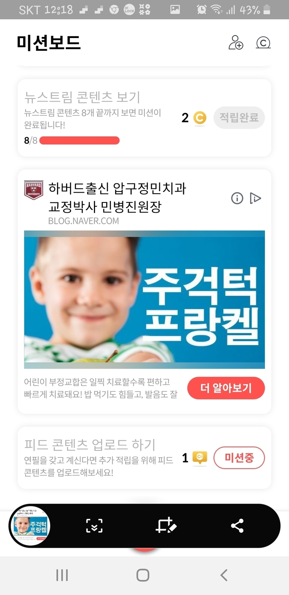Tap the feed upload reward badge icon
This screenshot has width=289, height=595.
click(x=200, y=458)
